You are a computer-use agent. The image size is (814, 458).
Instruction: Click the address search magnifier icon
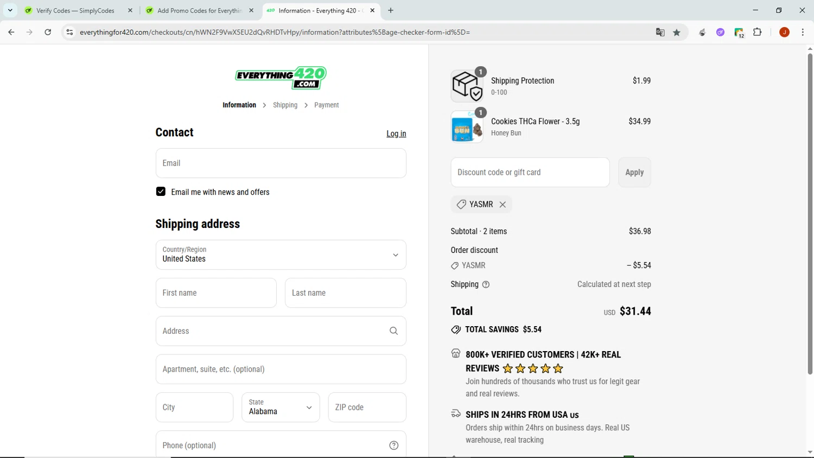point(393,331)
